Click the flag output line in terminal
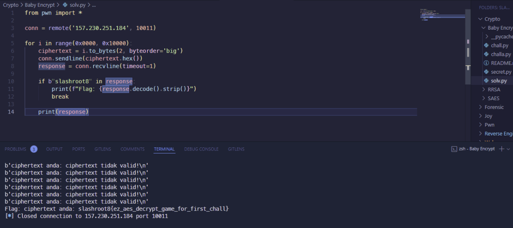This screenshot has height=228, width=513. pyautogui.click(x=117, y=209)
